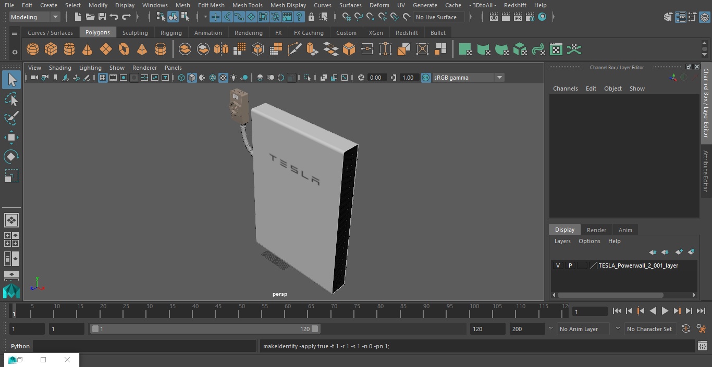The image size is (712, 367).
Task: Undo the last action with arrow icon
Action: pos(114,17)
